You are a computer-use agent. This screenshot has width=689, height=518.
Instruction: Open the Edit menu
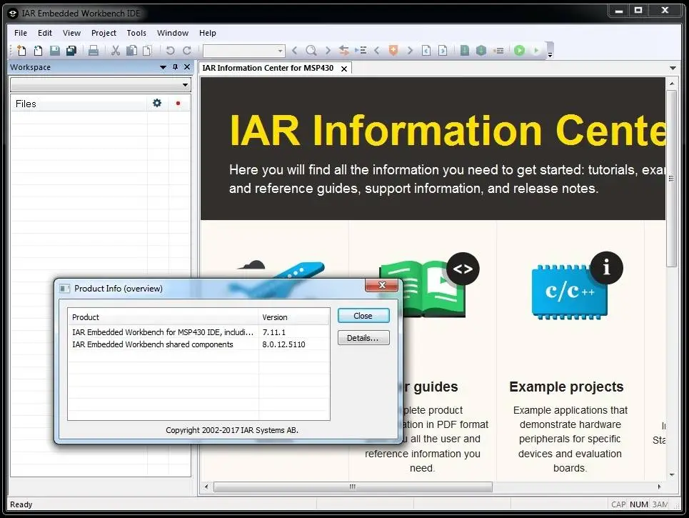[45, 33]
